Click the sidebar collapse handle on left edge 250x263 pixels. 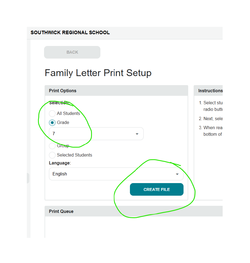[28, 178]
